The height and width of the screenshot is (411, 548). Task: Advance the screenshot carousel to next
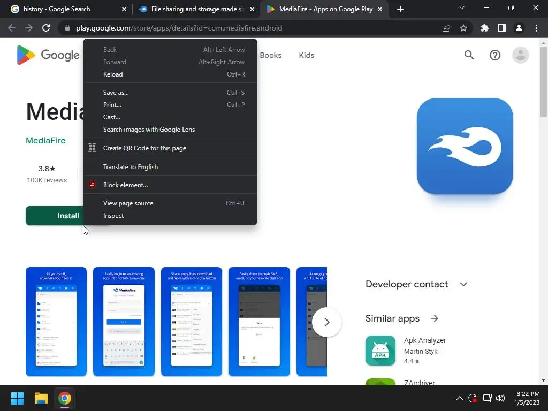pos(327,322)
